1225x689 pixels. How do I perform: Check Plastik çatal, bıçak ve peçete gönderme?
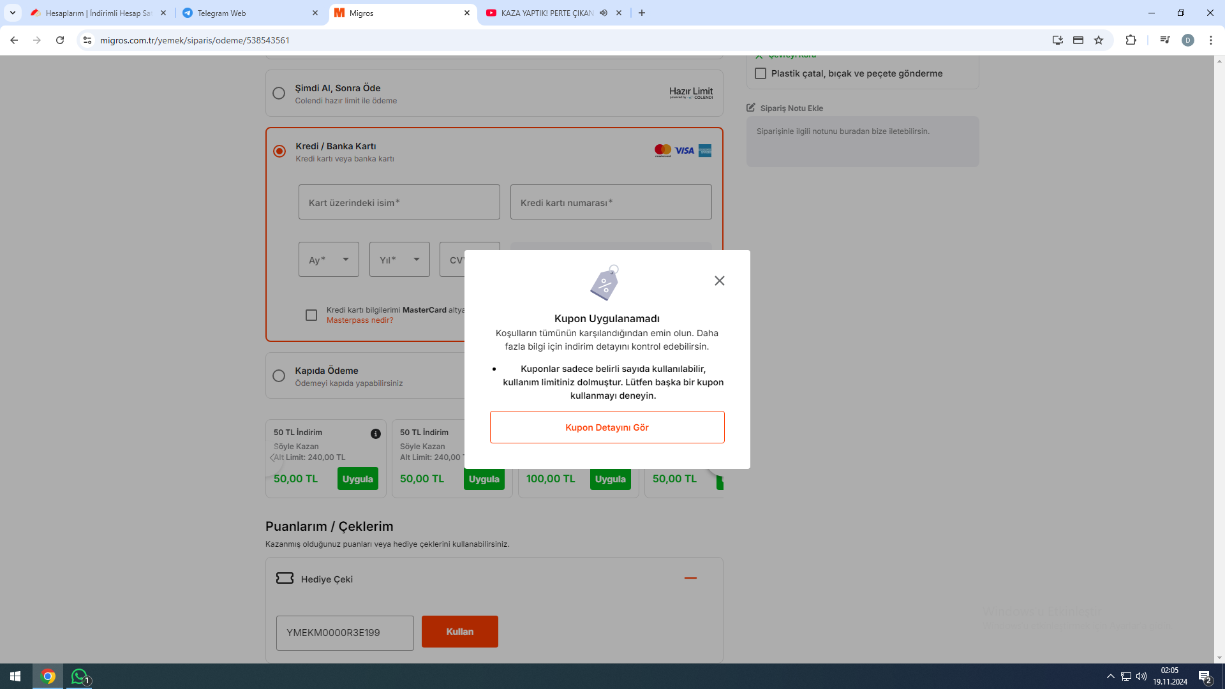coord(761,73)
